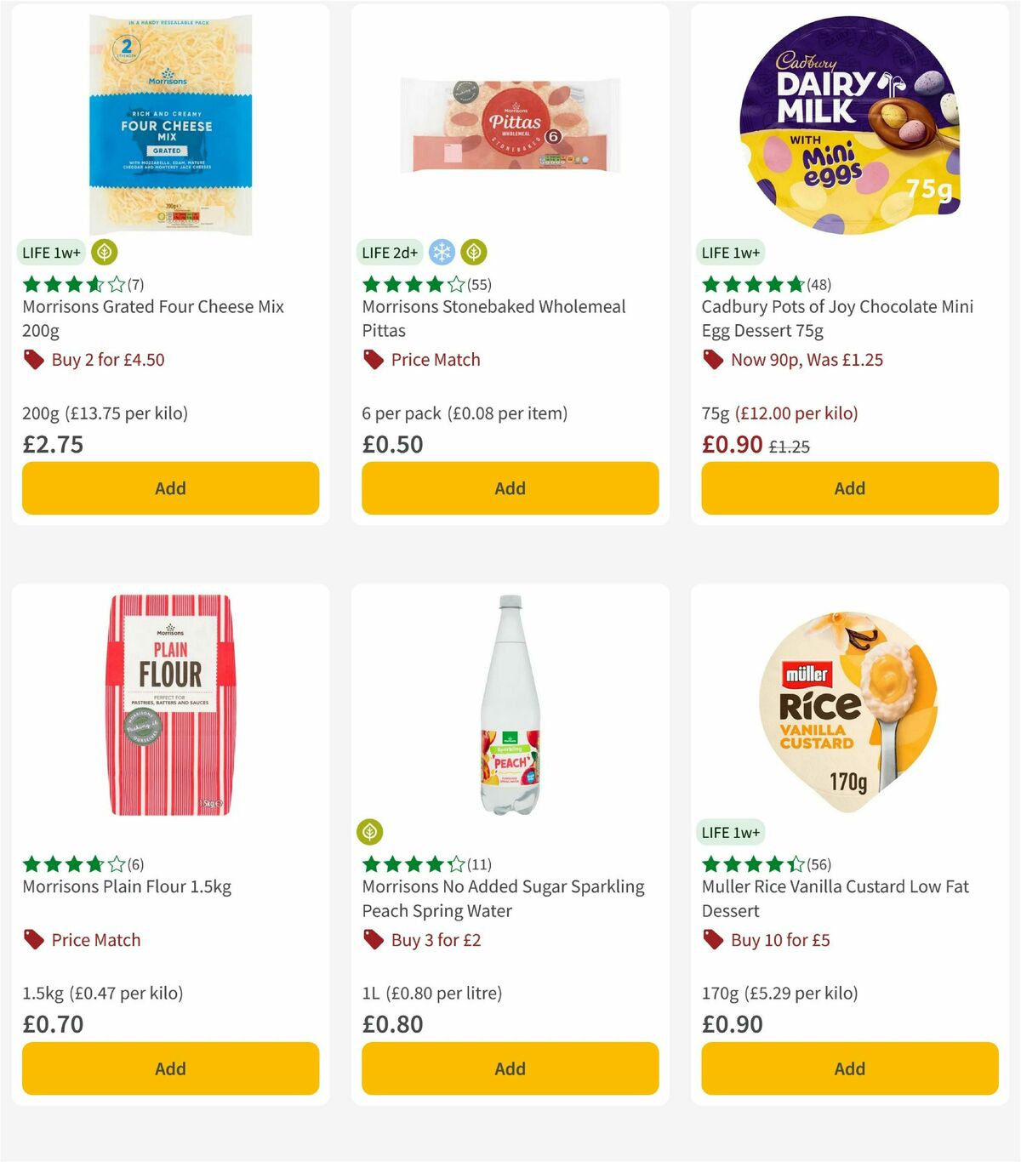Add the Morrisons Grated Four Cheese Mix to basket
The width and height of the screenshot is (1021, 1162).
click(170, 488)
